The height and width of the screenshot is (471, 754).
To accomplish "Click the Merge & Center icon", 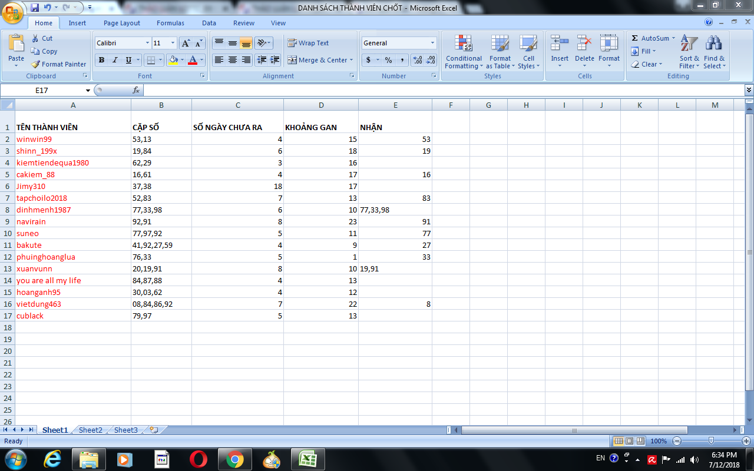I will (x=292, y=60).
